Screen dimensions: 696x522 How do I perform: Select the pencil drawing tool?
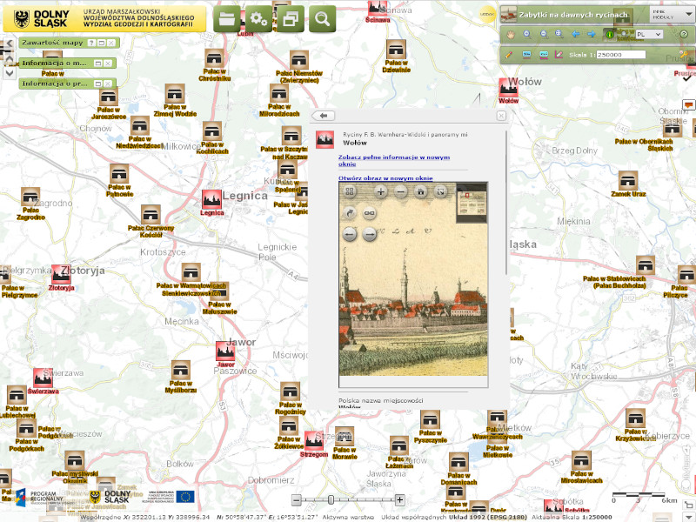(x=509, y=55)
